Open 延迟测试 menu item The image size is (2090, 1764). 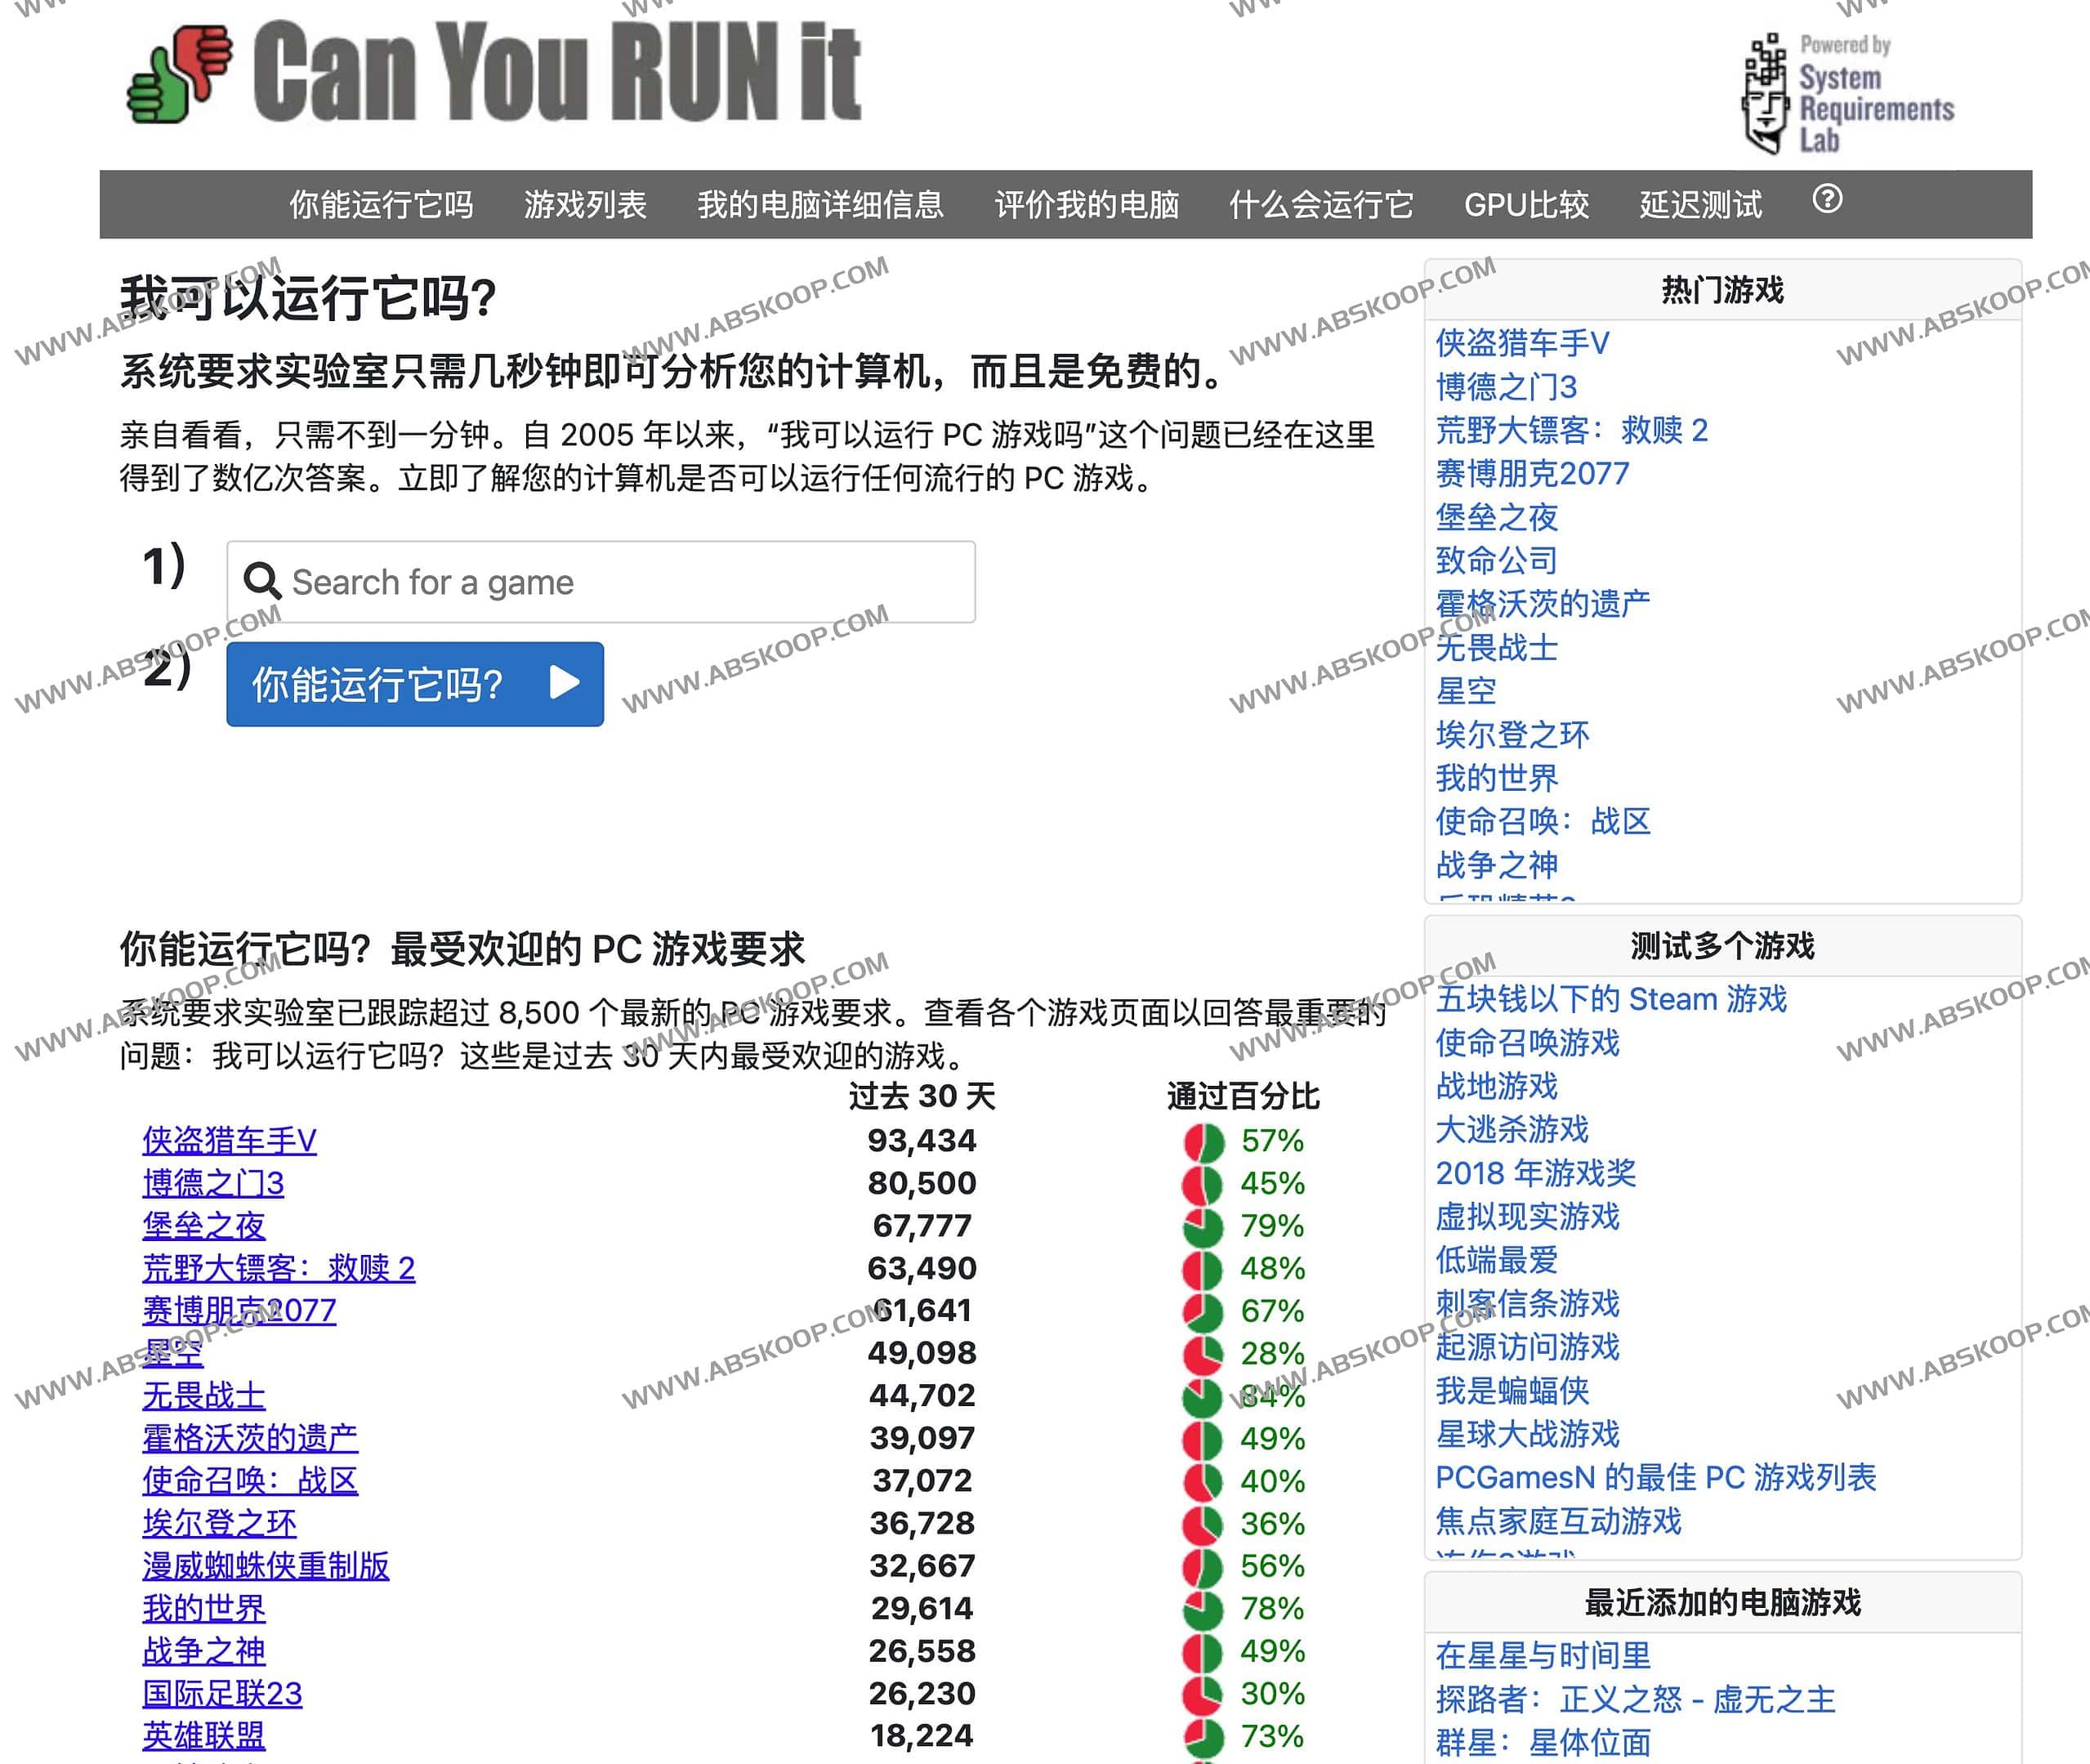pos(1701,204)
